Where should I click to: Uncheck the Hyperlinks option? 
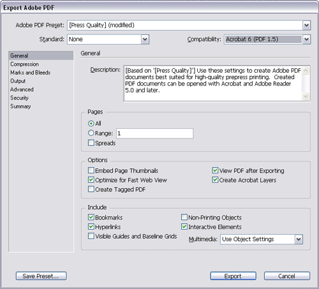(91, 226)
